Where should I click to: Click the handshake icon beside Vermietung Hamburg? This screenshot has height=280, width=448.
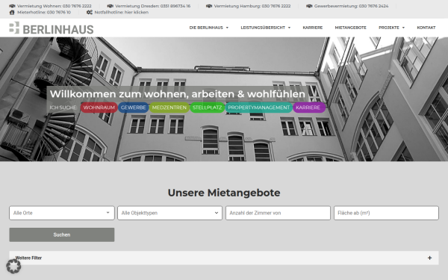209,6
